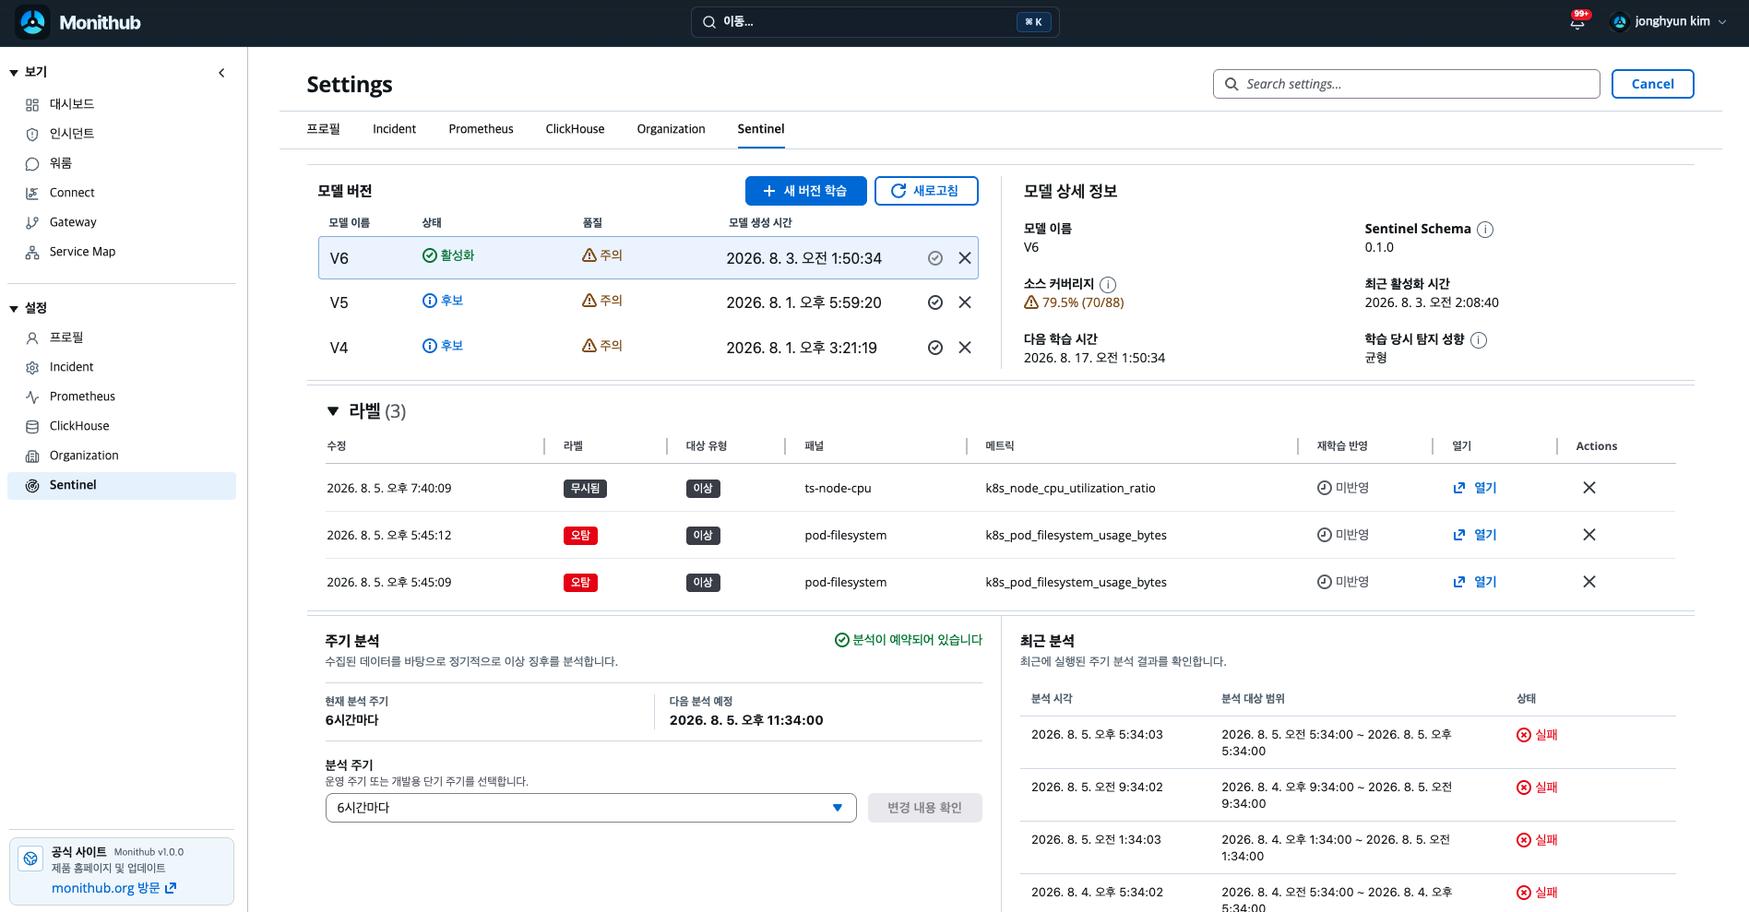1749x912 pixels.
Task: Click the 새 버전 학습 button
Action: (805, 191)
